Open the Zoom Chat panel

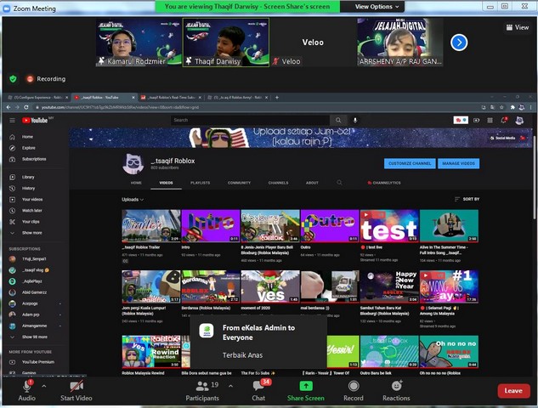tap(258, 388)
